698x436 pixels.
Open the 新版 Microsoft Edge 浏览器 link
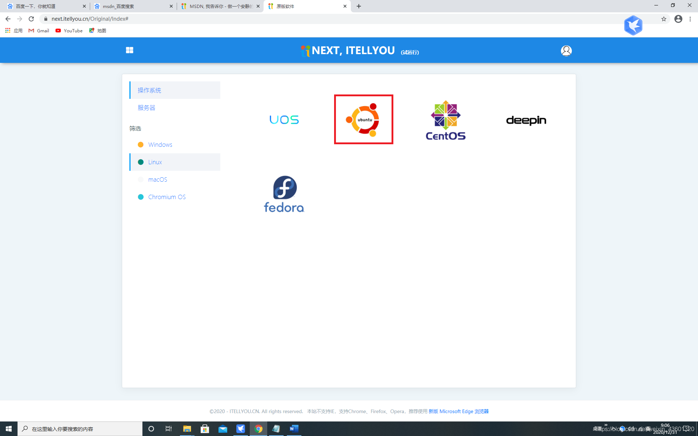click(458, 411)
